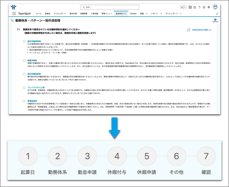Click the book icon beside 労働時間制度の種類とは
The width and height of the screenshot is (229, 187).
click(188, 30)
